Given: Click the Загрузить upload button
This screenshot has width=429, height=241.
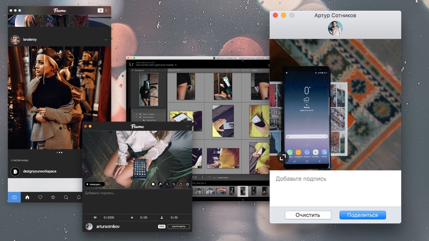Looking at the screenshot, I should point(178,227).
